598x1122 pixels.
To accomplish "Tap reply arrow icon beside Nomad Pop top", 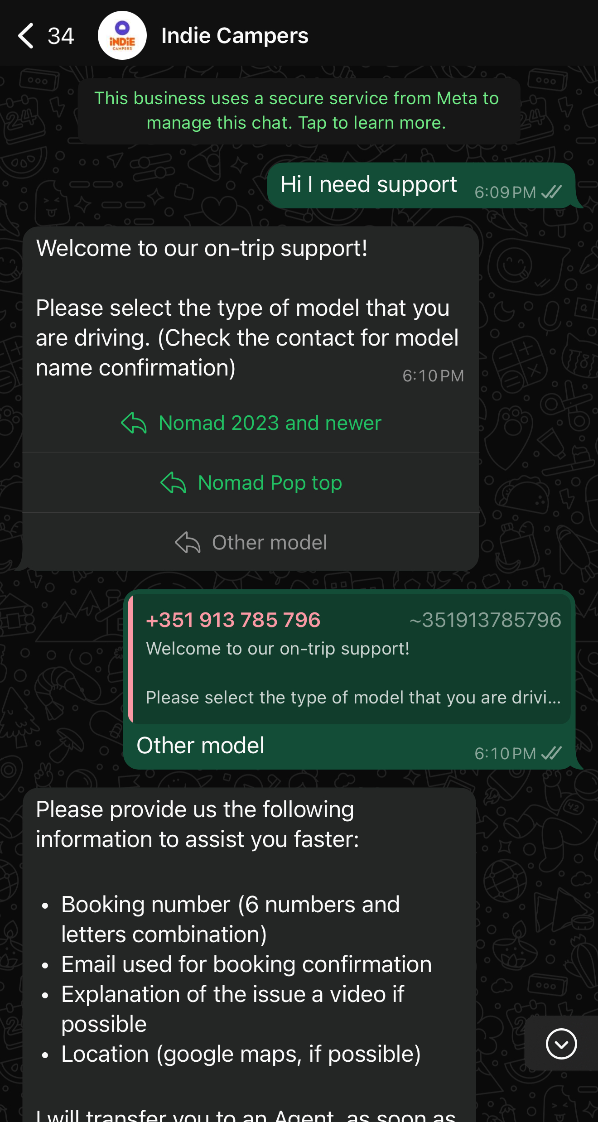I will 173,483.
